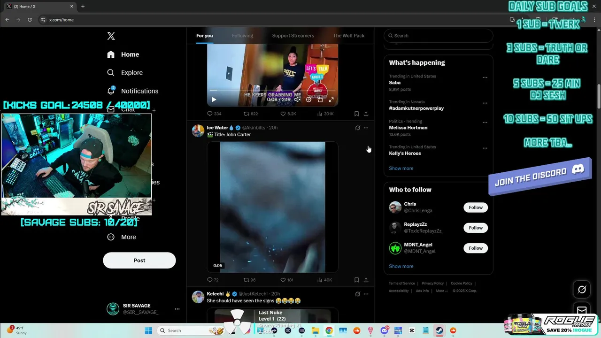Reply to Ice Water post (72)
Image resolution: width=601 pixels, height=338 pixels.
click(213, 280)
